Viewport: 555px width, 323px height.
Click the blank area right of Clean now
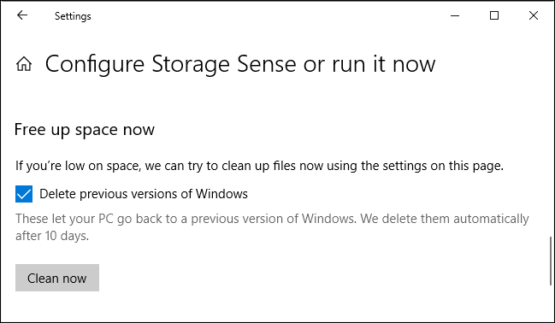[319, 278]
